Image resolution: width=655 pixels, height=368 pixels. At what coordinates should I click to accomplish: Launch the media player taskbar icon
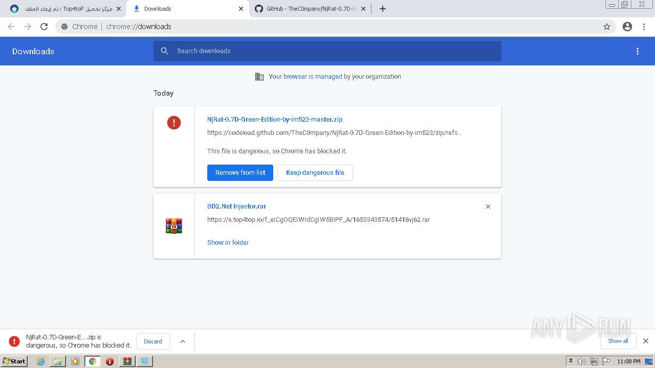pos(75,361)
